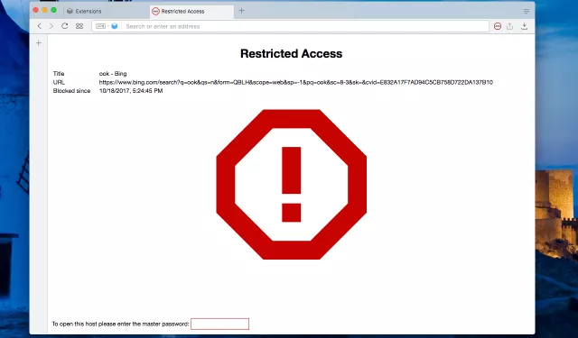Open the Speed Dial grid view
The height and width of the screenshot is (338, 578).
(x=79, y=26)
